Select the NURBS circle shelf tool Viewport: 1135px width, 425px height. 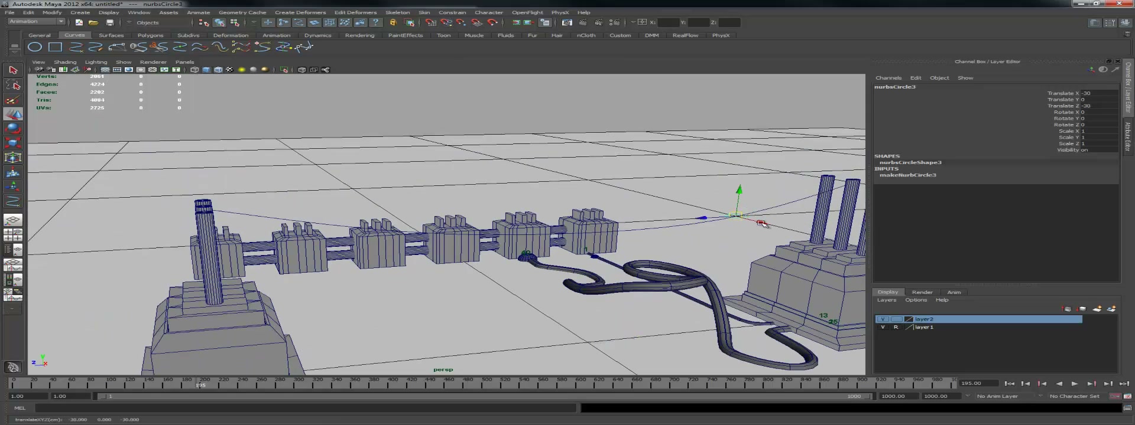click(35, 47)
